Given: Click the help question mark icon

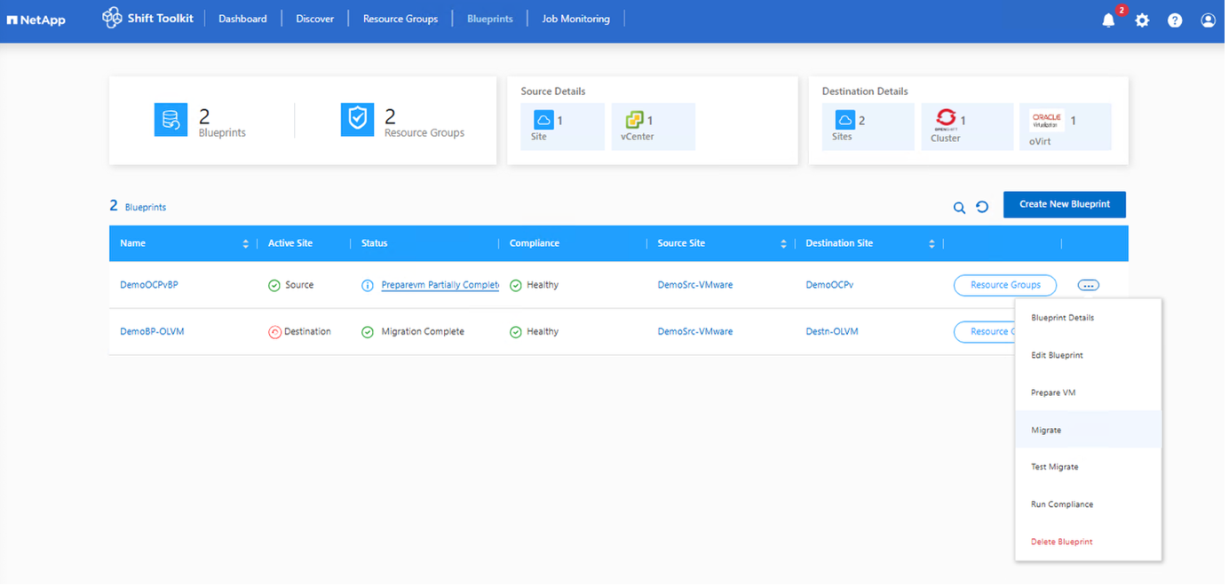Looking at the screenshot, I should 1175,20.
